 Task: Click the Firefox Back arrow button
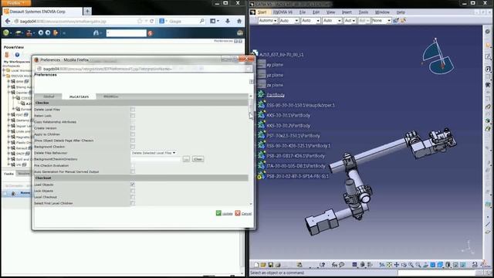tap(8, 21)
